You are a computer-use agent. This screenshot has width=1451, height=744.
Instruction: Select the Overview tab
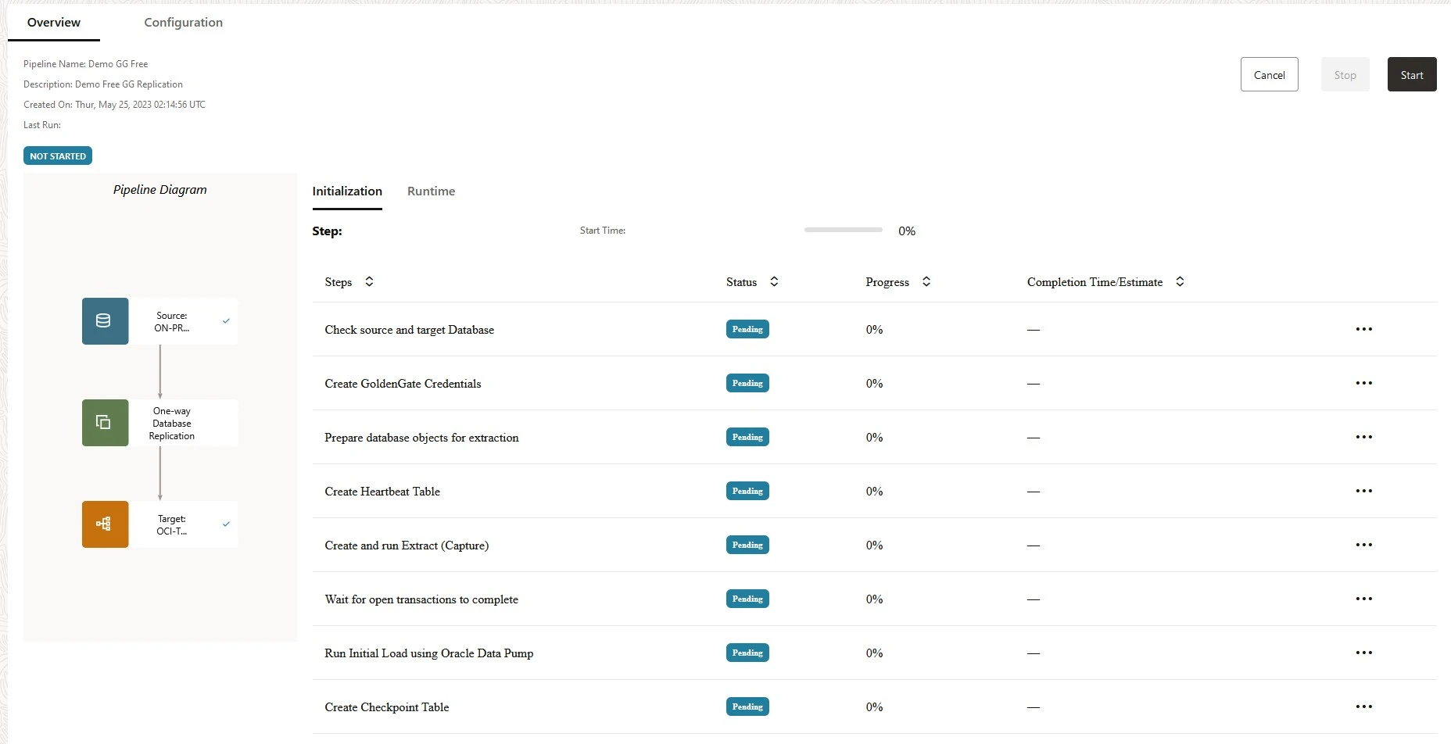coord(54,23)
